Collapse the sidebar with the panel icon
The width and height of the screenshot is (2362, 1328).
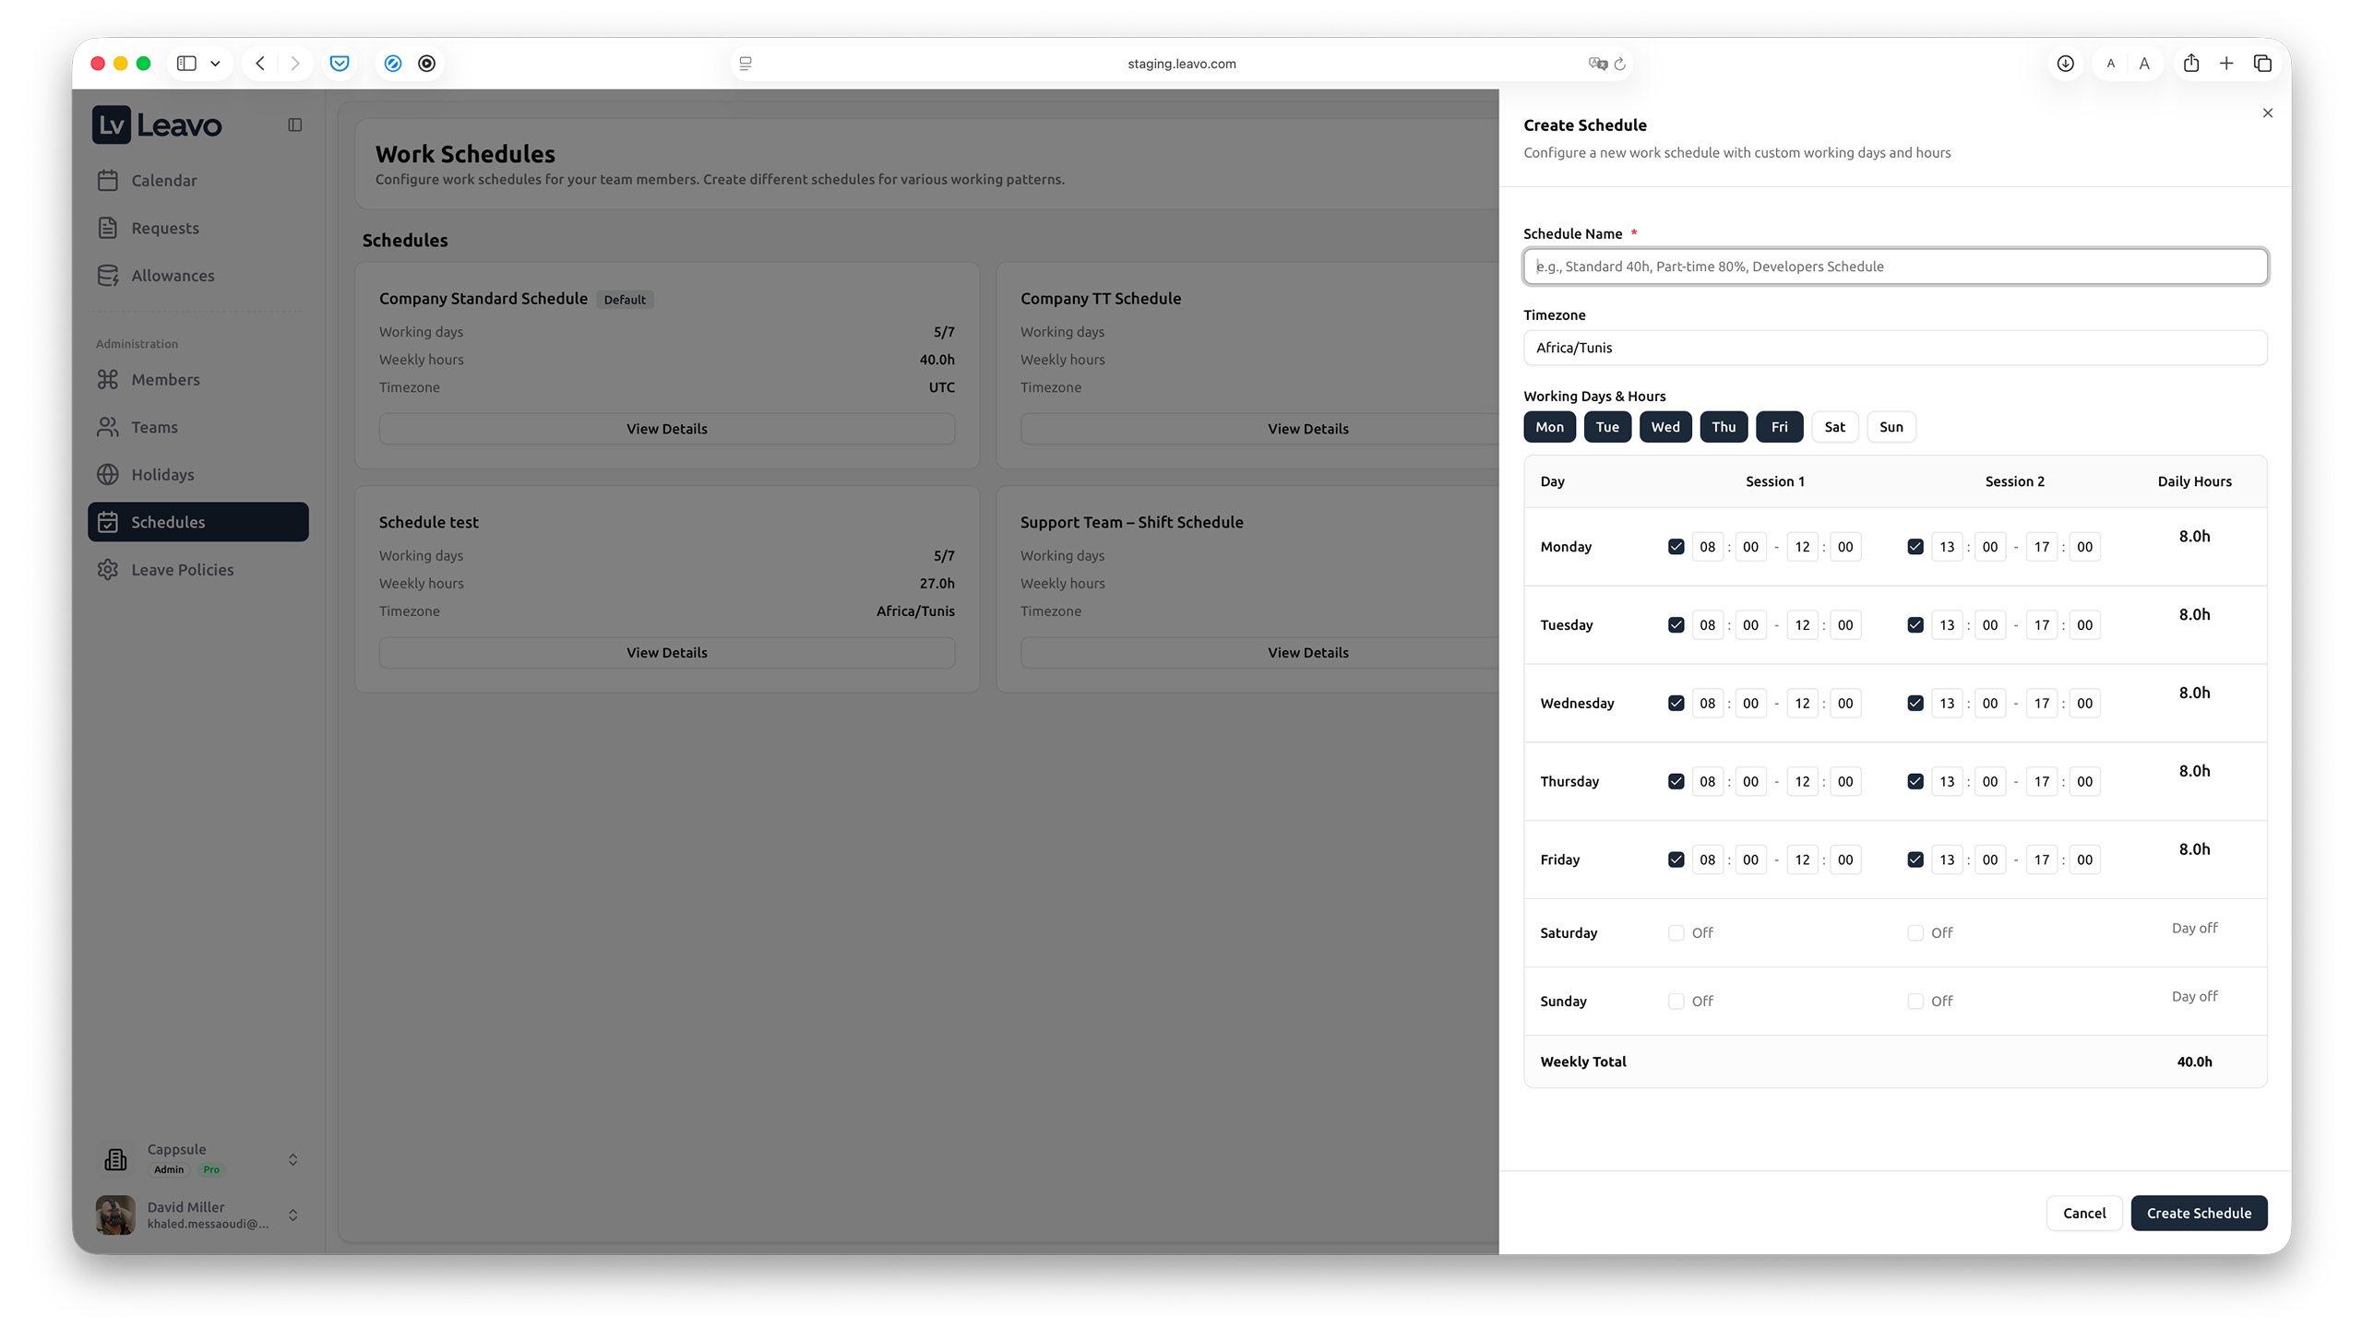[x=294, y=124]
